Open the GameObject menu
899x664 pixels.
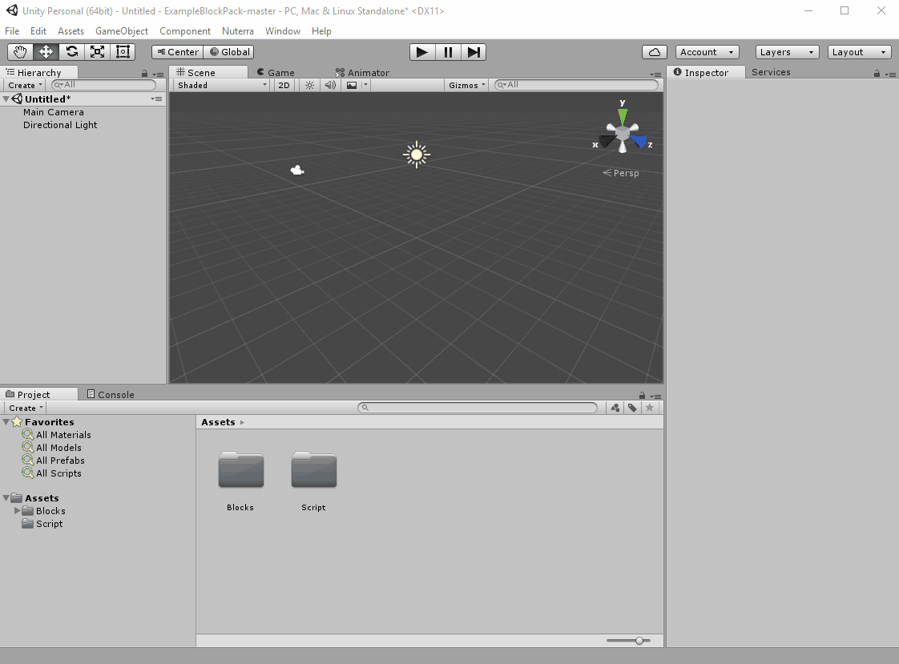pos(122,31)
